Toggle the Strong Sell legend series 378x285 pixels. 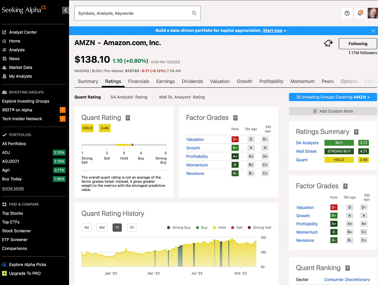tap(259, 227)
